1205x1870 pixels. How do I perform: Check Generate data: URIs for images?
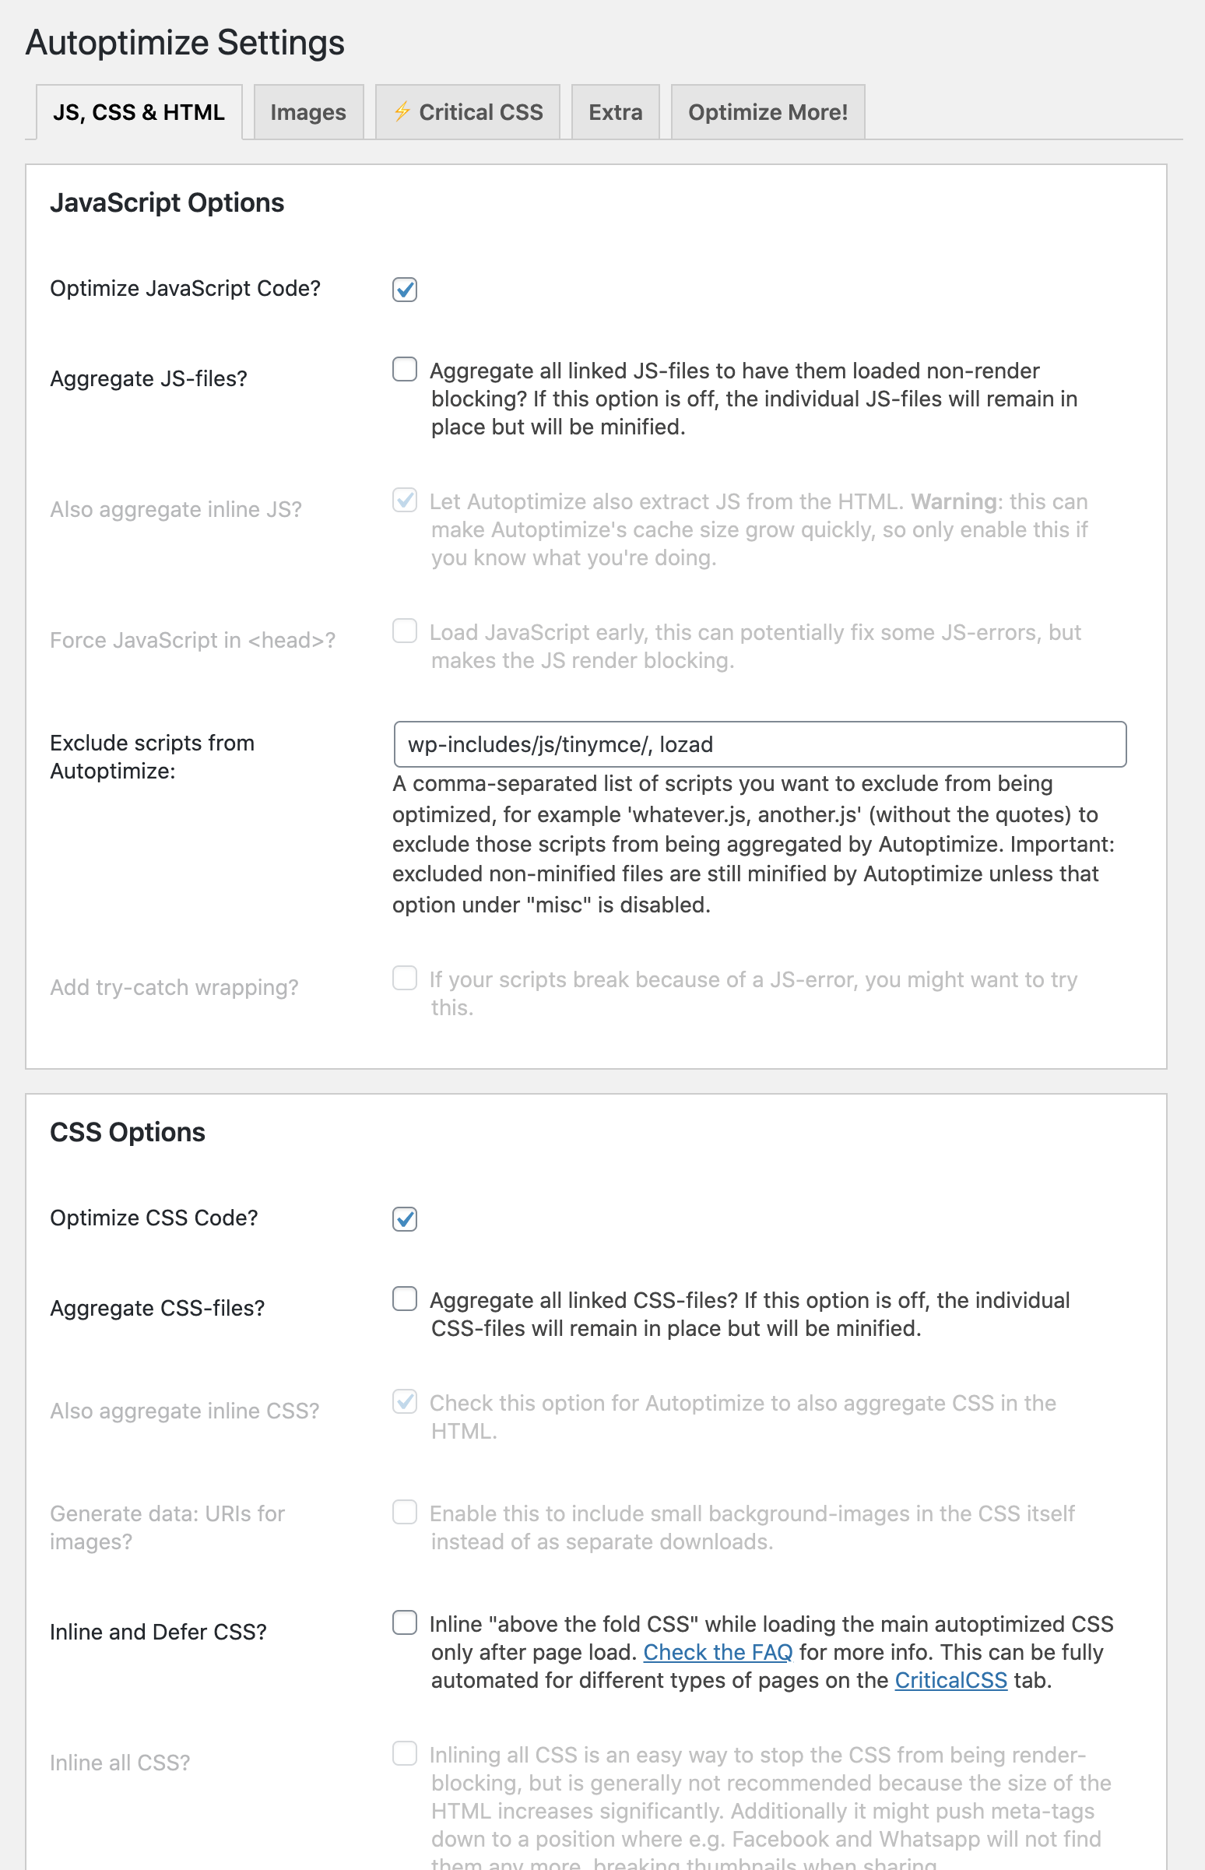405,1512
